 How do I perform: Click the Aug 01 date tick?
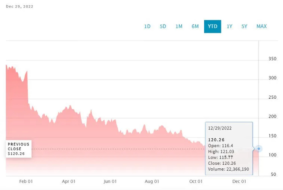pyautogui.click(x=152, y=181)
